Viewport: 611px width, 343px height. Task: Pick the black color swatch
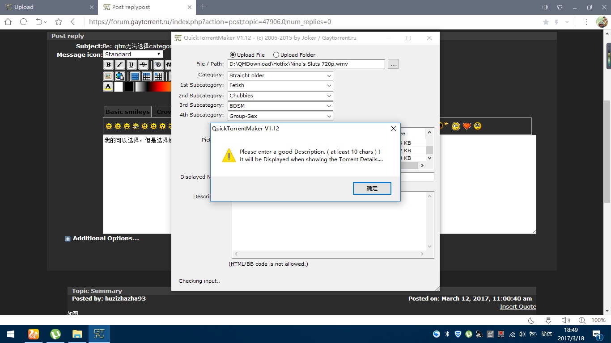click(x=129, y=87)
